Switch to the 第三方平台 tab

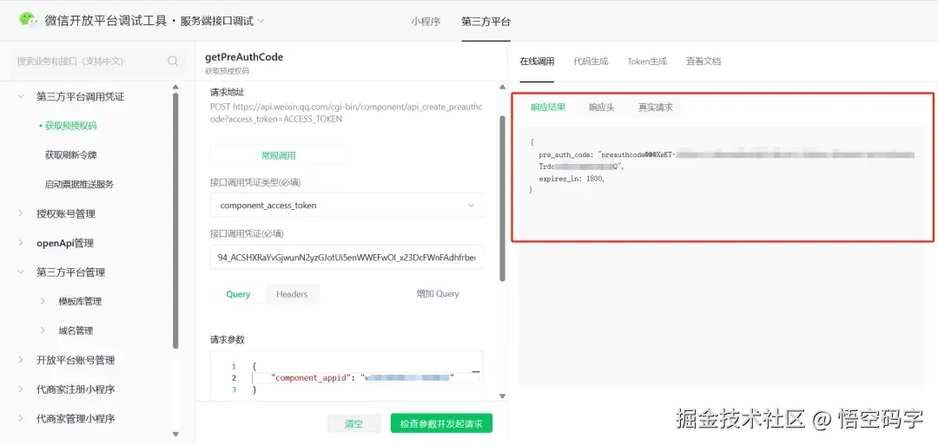tap(486, 22)
